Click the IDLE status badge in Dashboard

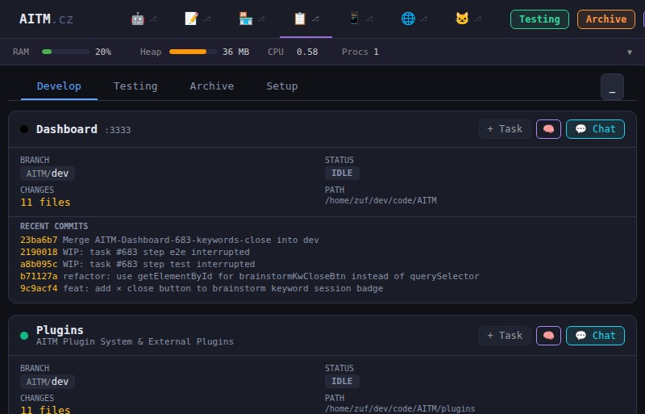[342, 173]
